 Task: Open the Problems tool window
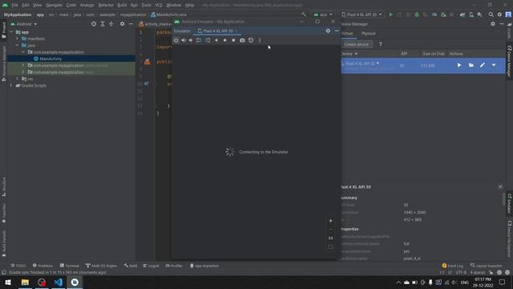tap(42, 266)
